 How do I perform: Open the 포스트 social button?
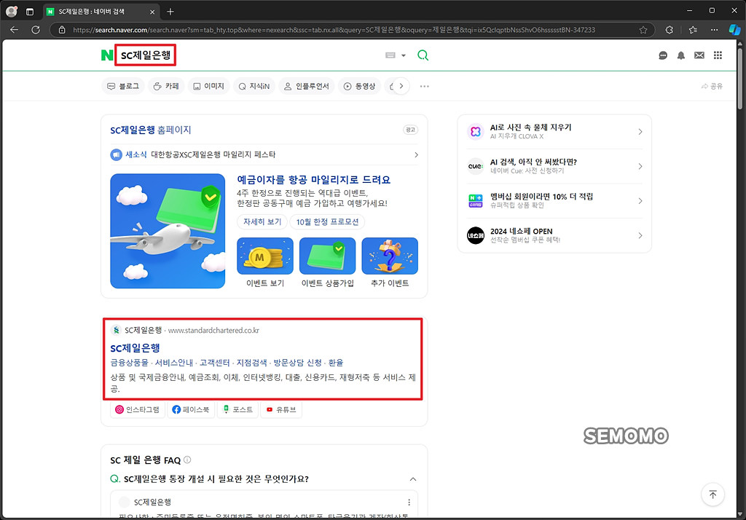coord(238,409)
